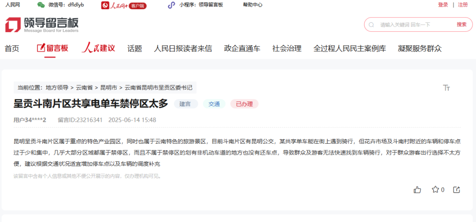Click the WeChat icon in top bar
The height and width of the screenshot is (222, 476).
click(x=41, y=5)
